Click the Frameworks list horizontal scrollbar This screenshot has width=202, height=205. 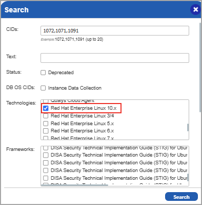coord(75,185)
